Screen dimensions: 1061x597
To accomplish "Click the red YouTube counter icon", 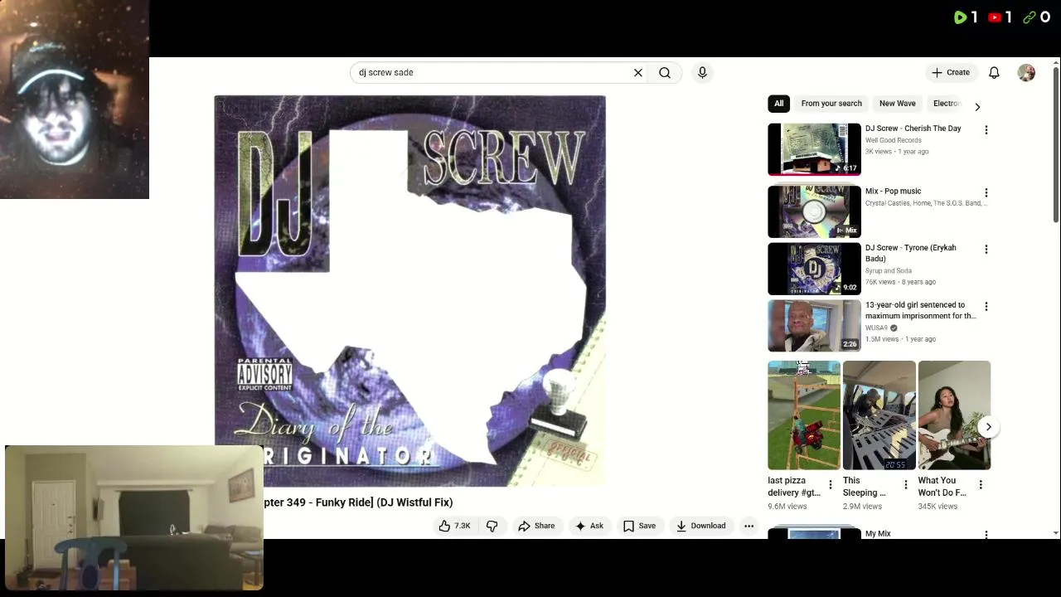I will tap(995, 17).
